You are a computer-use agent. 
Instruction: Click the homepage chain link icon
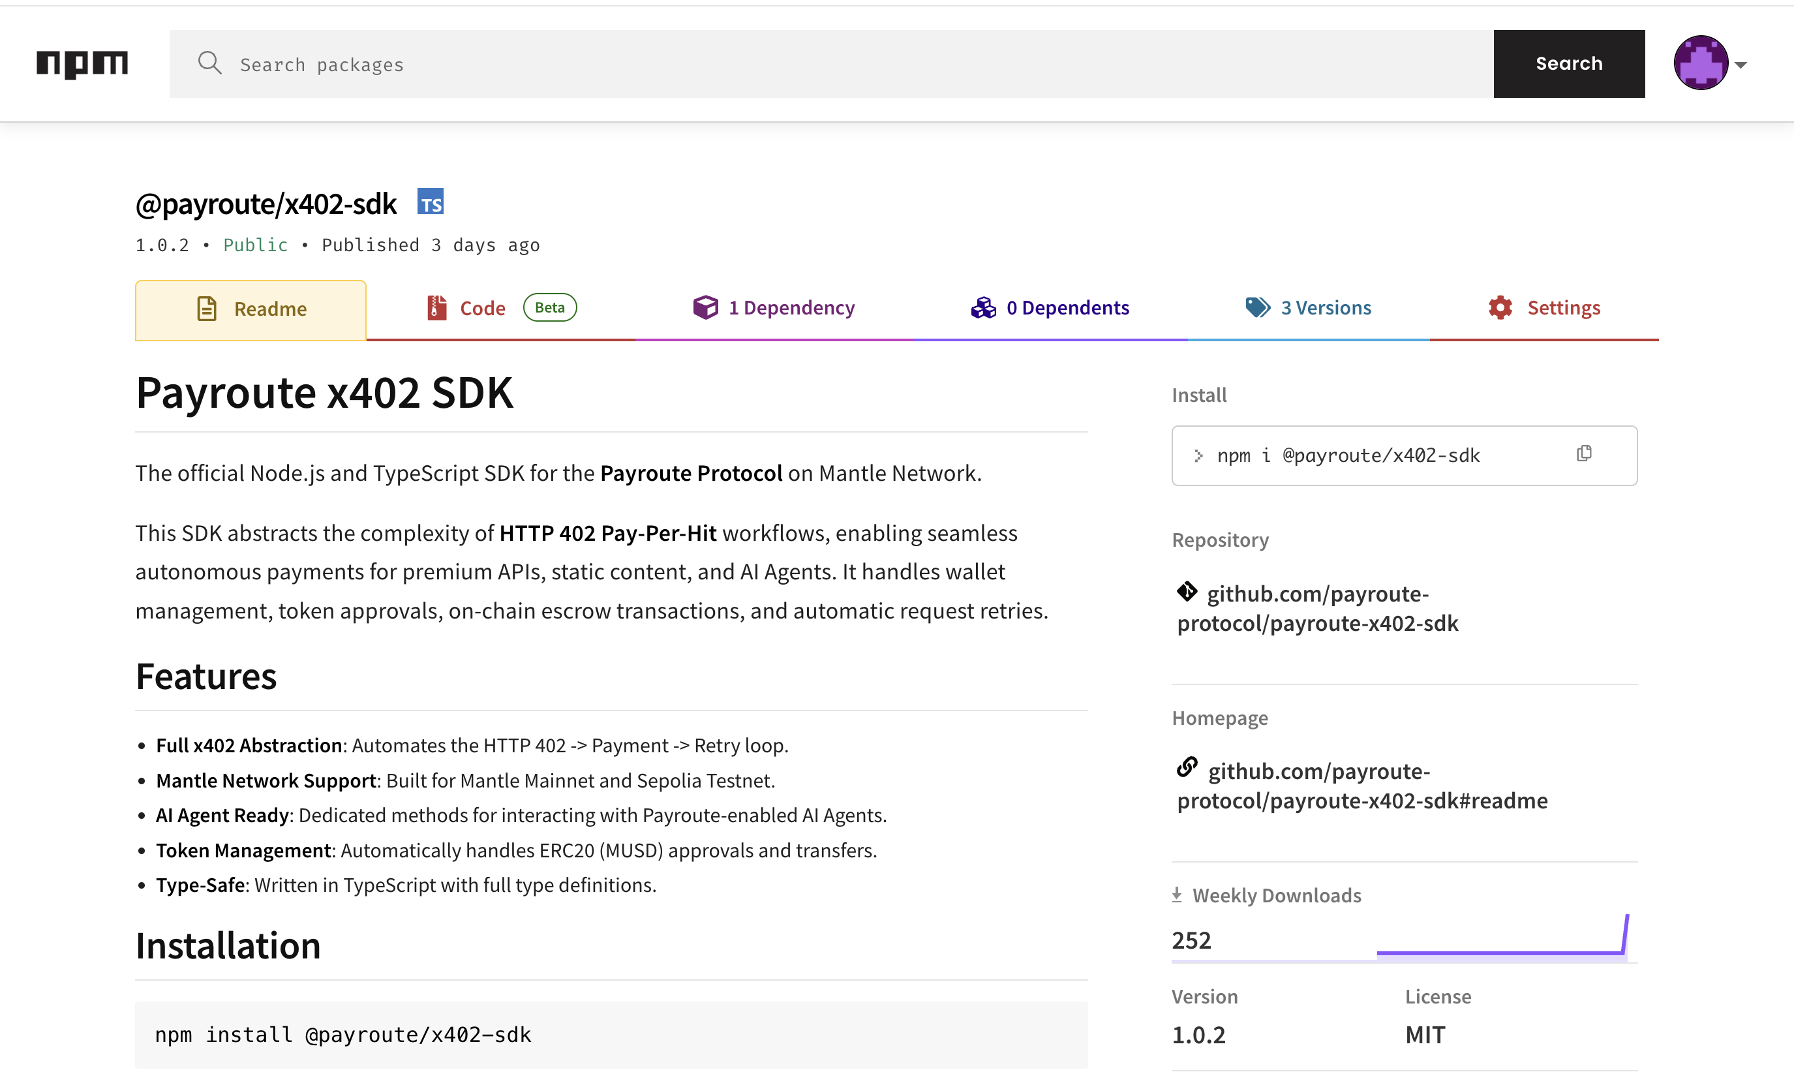tap(1187, 768)
